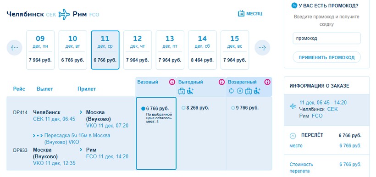Click the промокод input field
This screenshot has width=376, height=177.
click(326, 39)
